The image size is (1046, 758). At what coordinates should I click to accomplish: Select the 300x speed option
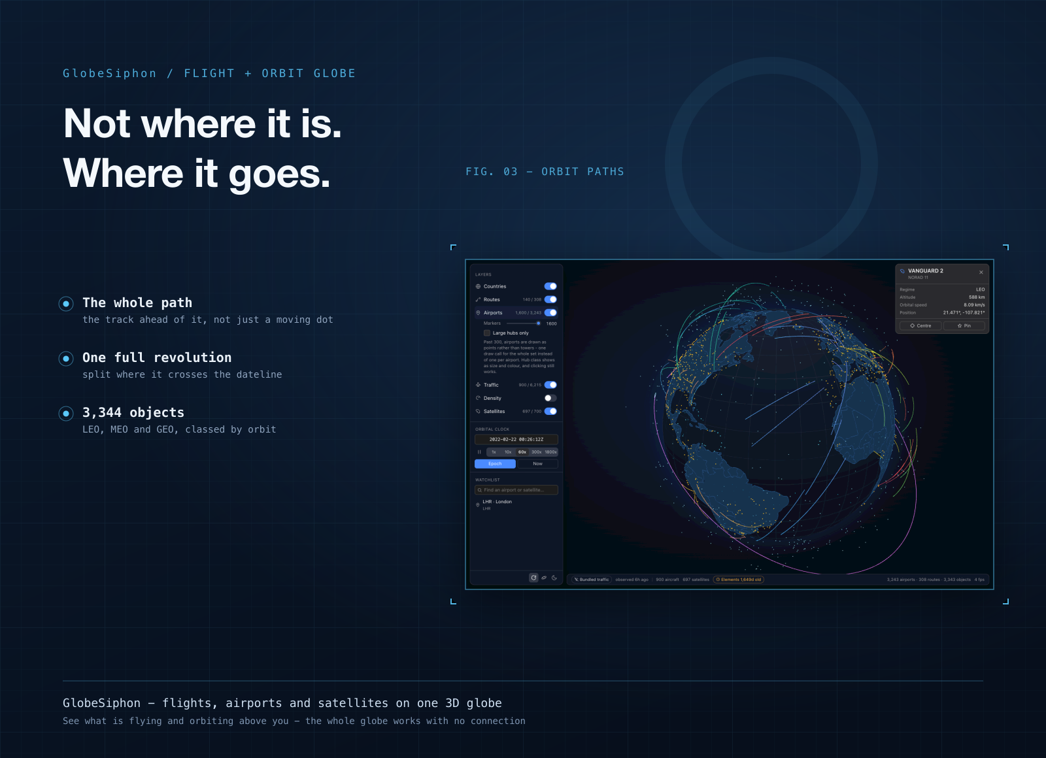coord(537,452)
